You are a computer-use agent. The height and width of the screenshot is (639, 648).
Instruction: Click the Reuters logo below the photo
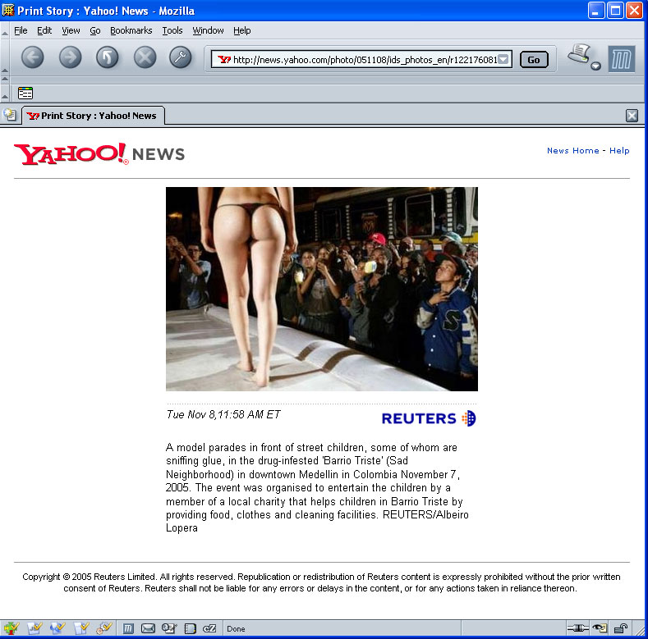(429, 418)
